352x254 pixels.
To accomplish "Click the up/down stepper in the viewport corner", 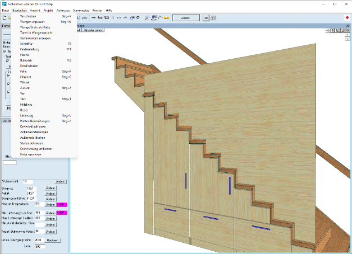I will [x=328, y=30].
